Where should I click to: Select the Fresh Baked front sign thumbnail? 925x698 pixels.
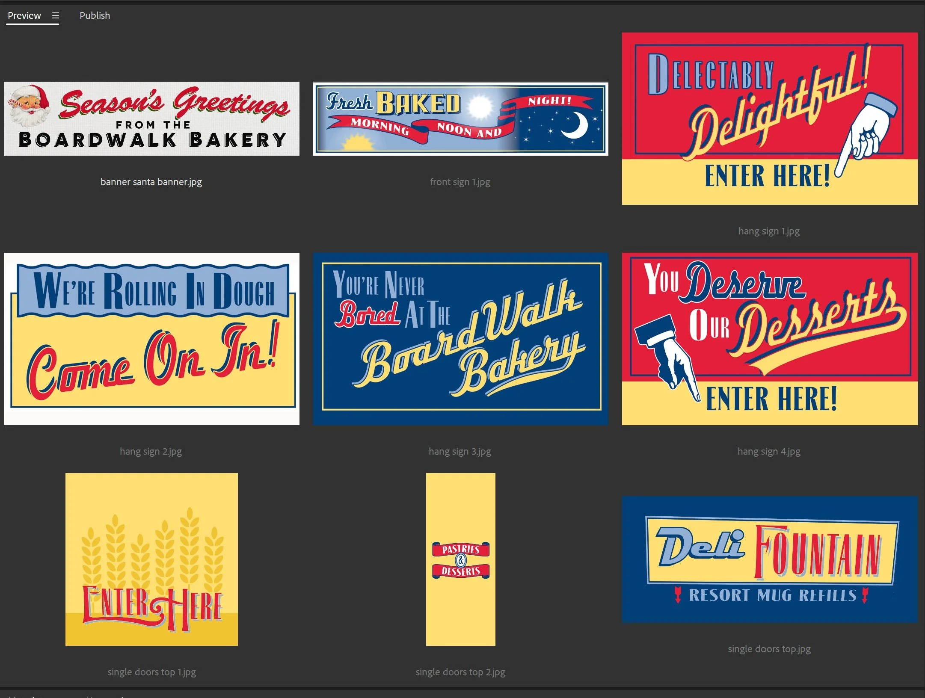coord(460,118)
